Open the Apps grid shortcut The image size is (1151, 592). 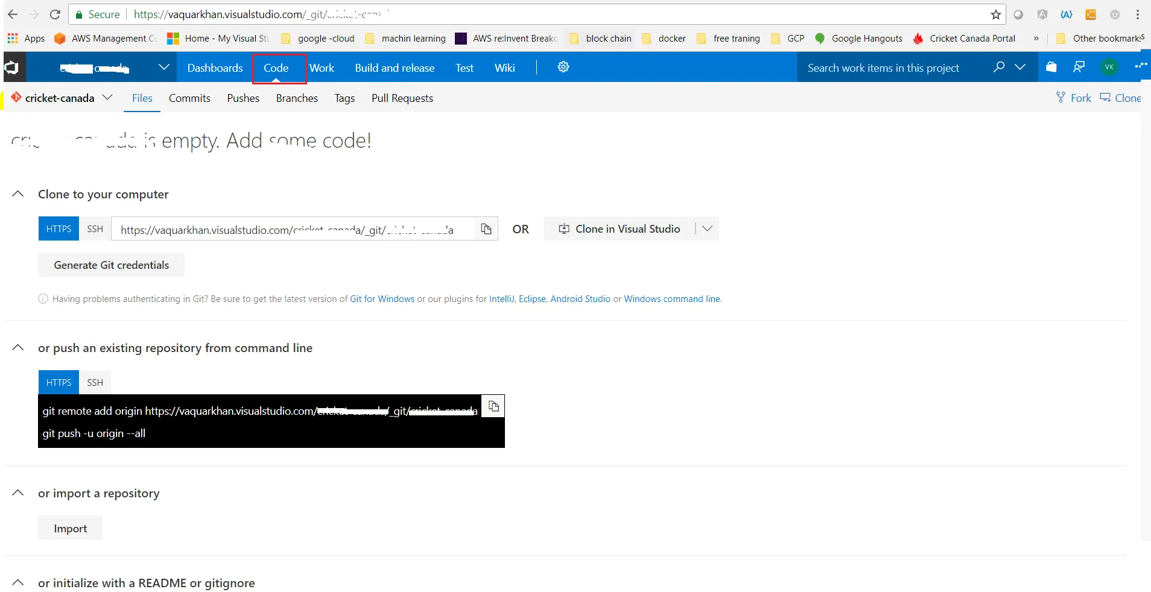point(26,39)
